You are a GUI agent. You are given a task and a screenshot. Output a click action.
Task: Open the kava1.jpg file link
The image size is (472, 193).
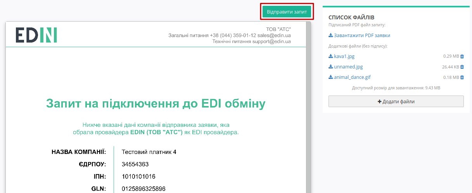344,56
